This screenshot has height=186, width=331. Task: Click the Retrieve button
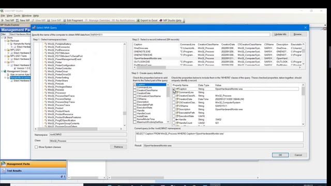pyautogui.click(x=118, y=147)
